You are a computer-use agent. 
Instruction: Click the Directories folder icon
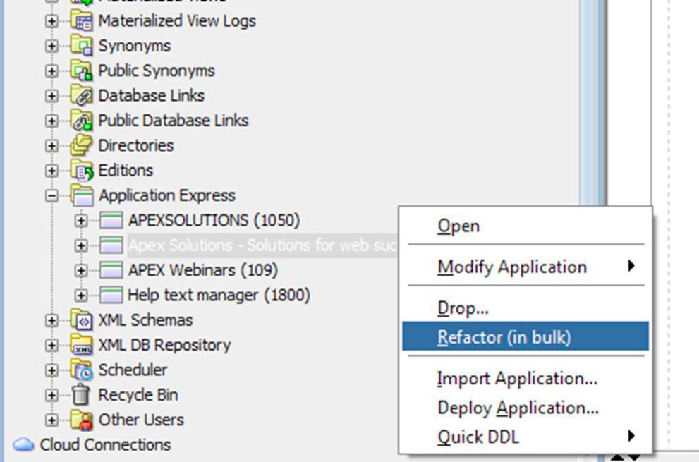(x=82, y=146)
